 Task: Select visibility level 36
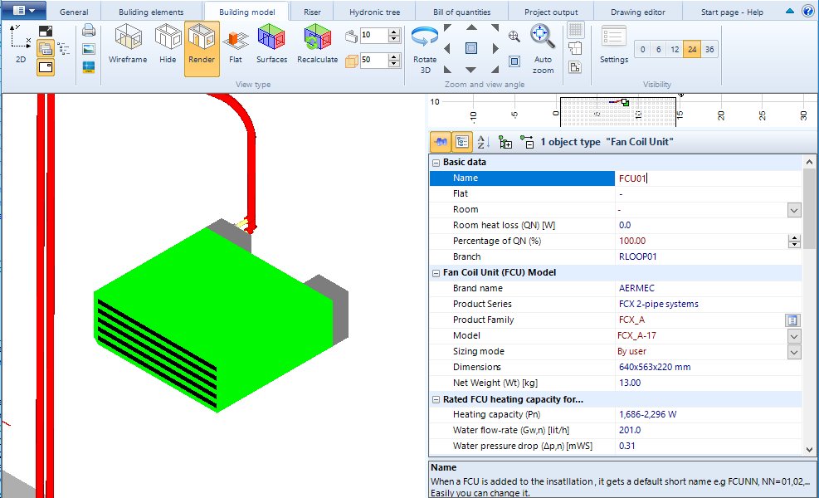(x=709, y=50)
